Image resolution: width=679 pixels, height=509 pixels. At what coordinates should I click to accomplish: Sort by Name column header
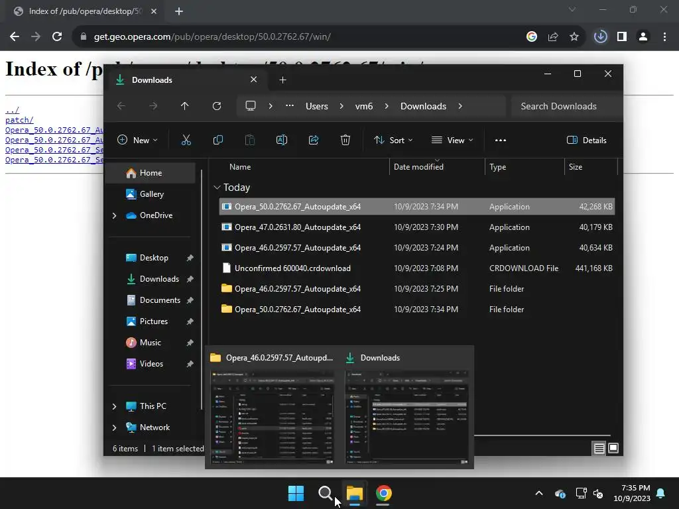(x=240, y=167)
